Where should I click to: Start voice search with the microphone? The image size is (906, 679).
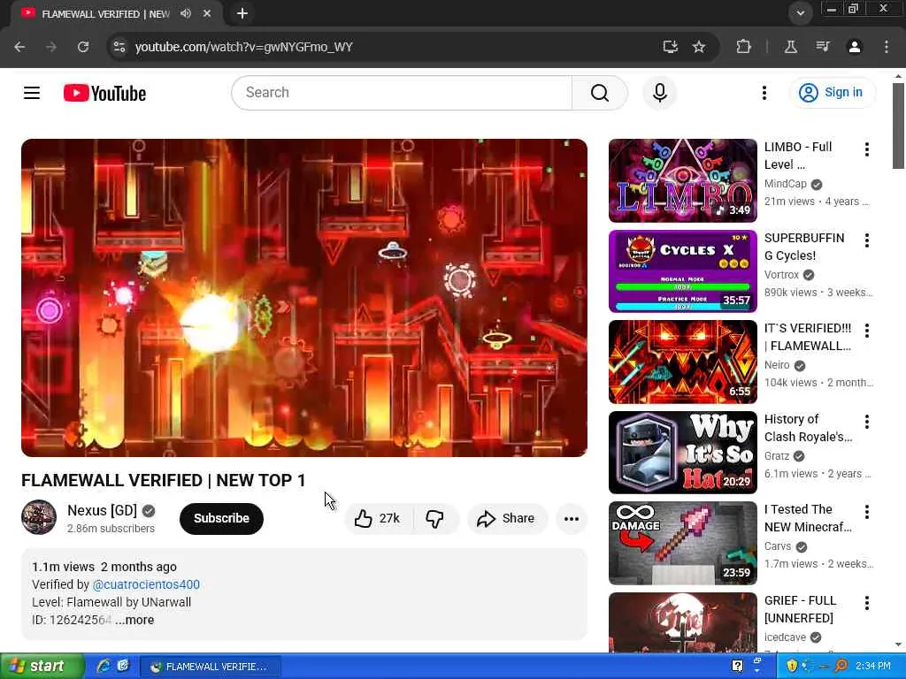tap(660, 93)
